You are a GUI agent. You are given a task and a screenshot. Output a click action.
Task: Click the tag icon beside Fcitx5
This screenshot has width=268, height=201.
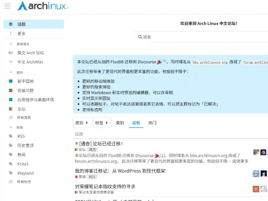pos(11,164)
